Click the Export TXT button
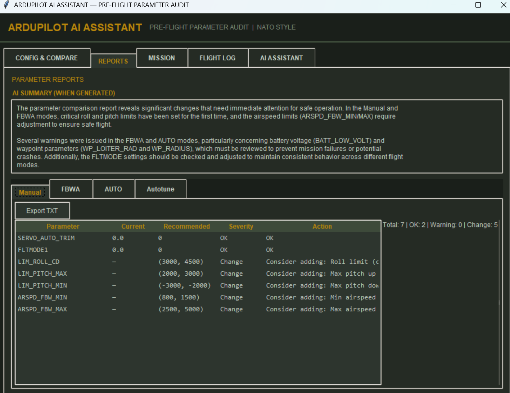 [42, 211]
